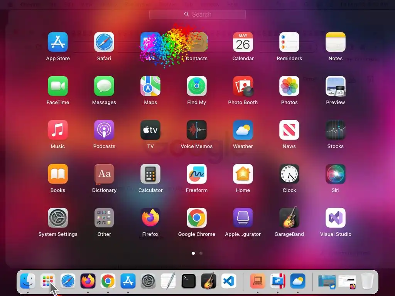Screen dimensions: 395x296
Task: Open Google Chrome from the Dock
Action: pos(108,281)
